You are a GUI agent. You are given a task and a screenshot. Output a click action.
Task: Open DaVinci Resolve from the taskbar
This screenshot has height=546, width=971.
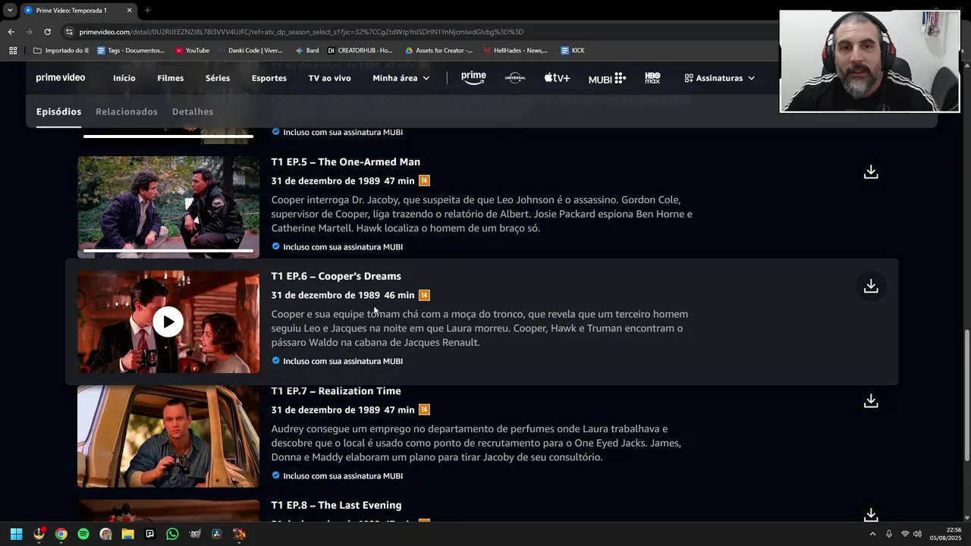click(216, 534)
